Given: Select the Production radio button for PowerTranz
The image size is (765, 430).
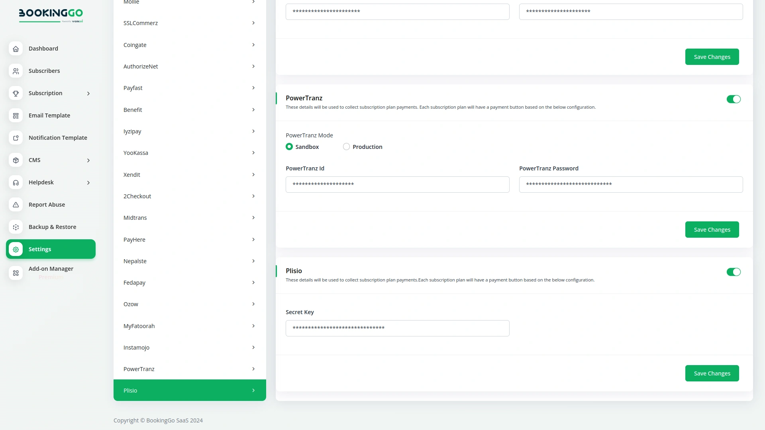Looking at the screenshot, I should [346, 147].
